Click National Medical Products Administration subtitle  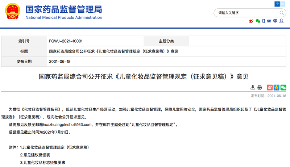click(64, 17)
